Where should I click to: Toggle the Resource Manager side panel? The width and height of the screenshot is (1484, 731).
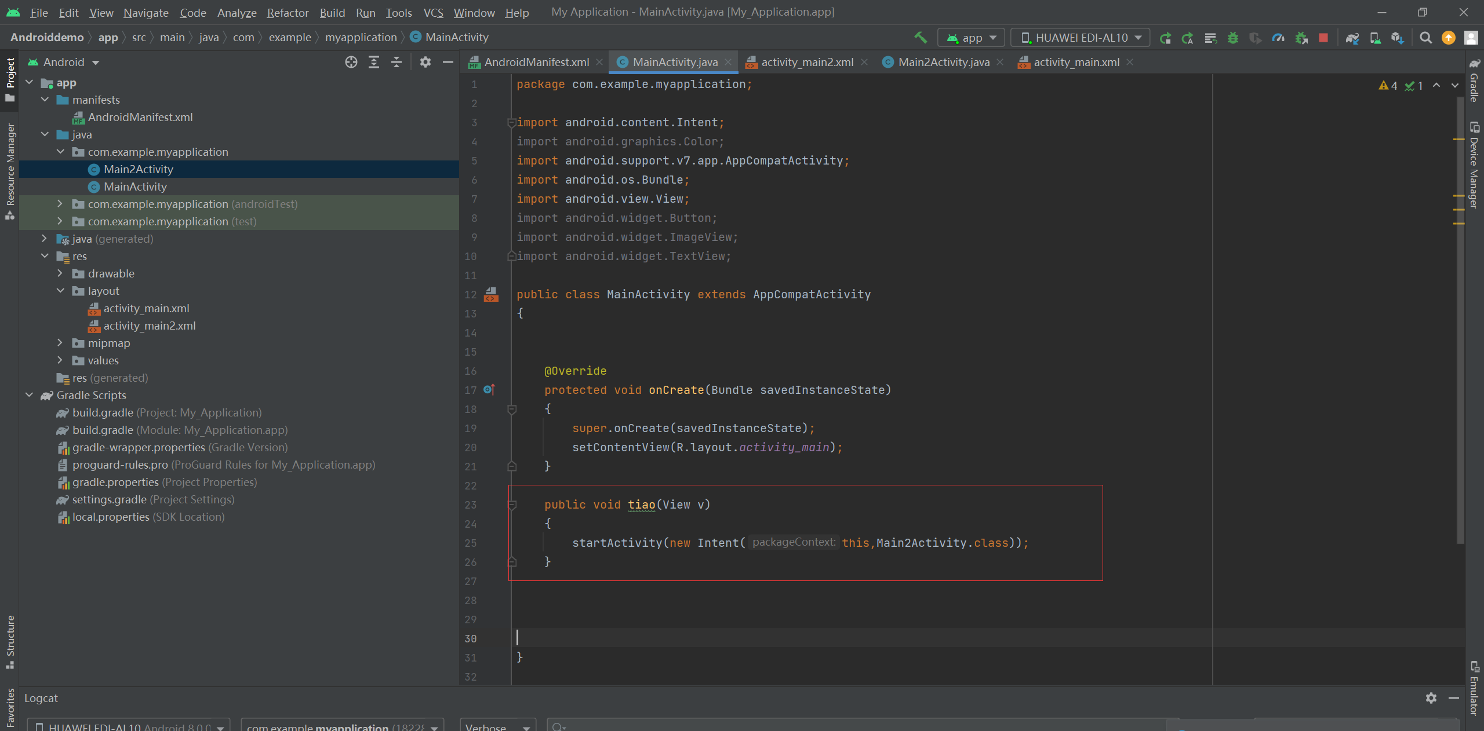pyautogui.click(x=10, y=171)
